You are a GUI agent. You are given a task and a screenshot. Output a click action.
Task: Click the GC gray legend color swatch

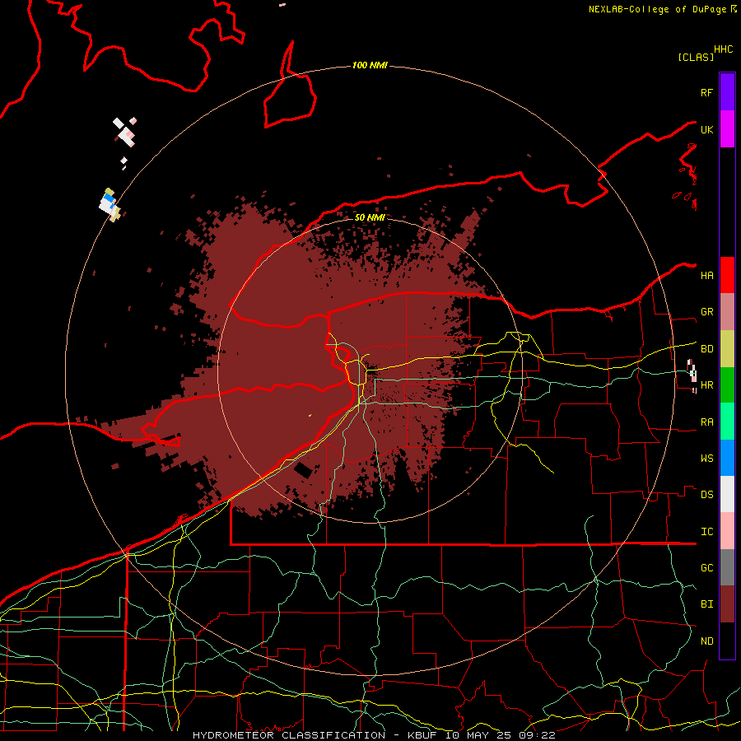727,567
